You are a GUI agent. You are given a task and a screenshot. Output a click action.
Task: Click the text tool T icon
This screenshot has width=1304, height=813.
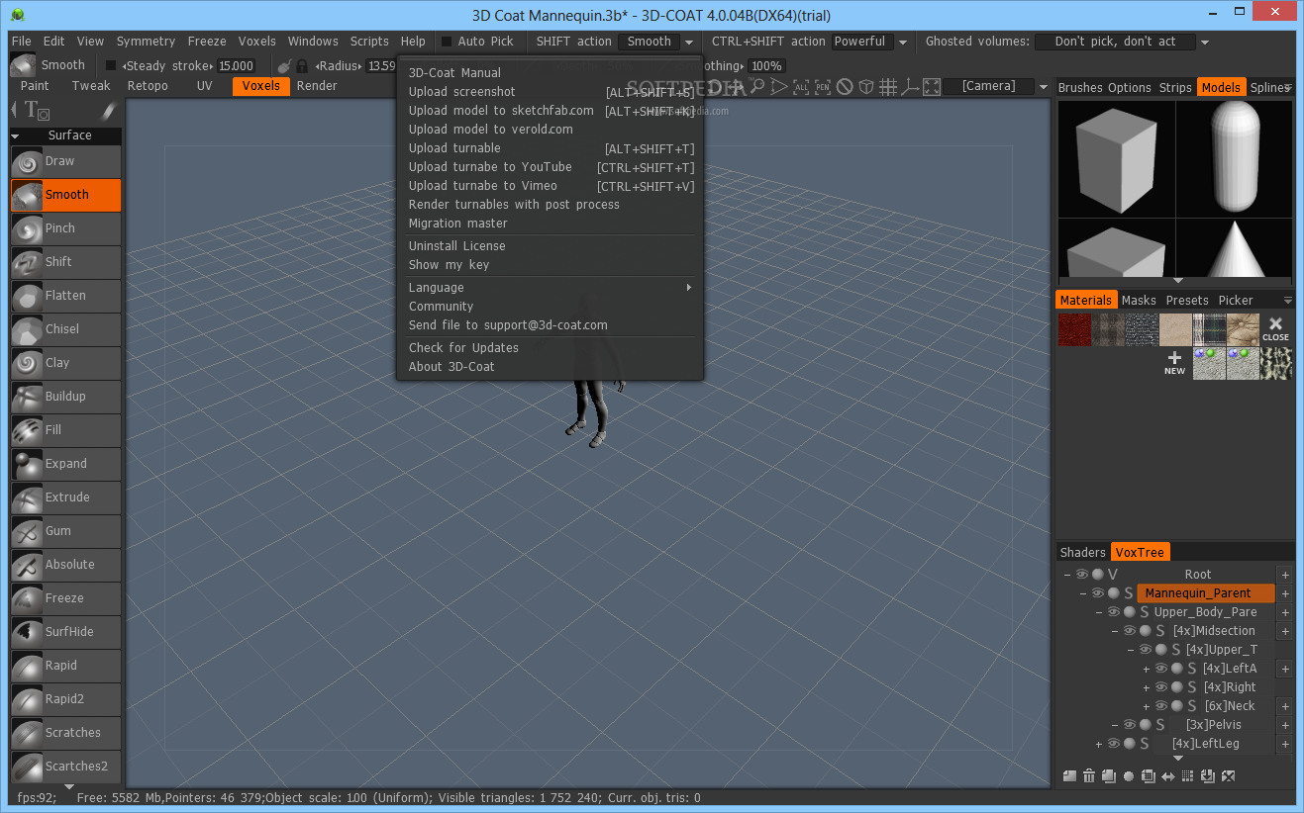[x=37, y=111]
